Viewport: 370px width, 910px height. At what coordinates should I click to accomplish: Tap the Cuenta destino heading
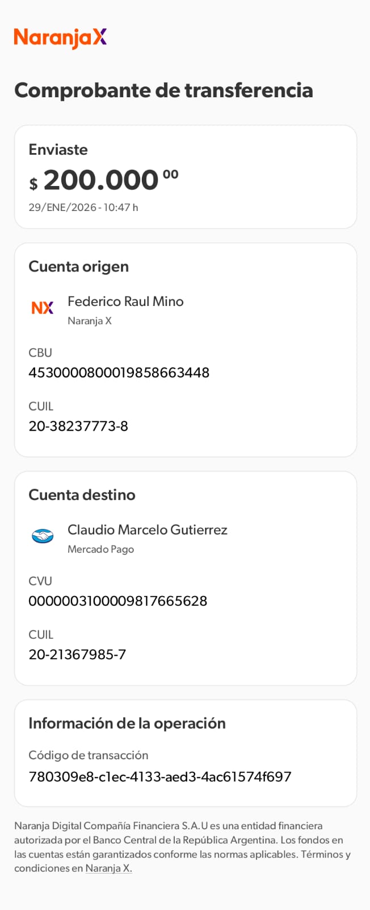(x=82, y=494)
